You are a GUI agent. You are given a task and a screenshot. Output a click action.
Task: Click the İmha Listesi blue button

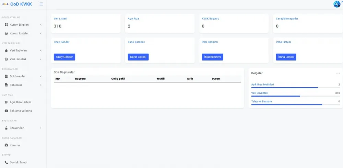pyautogui.click(x=286, y=57)
